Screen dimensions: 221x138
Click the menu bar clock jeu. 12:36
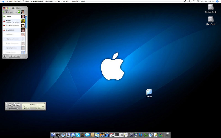pyautogui.click(x=209, y=1)
